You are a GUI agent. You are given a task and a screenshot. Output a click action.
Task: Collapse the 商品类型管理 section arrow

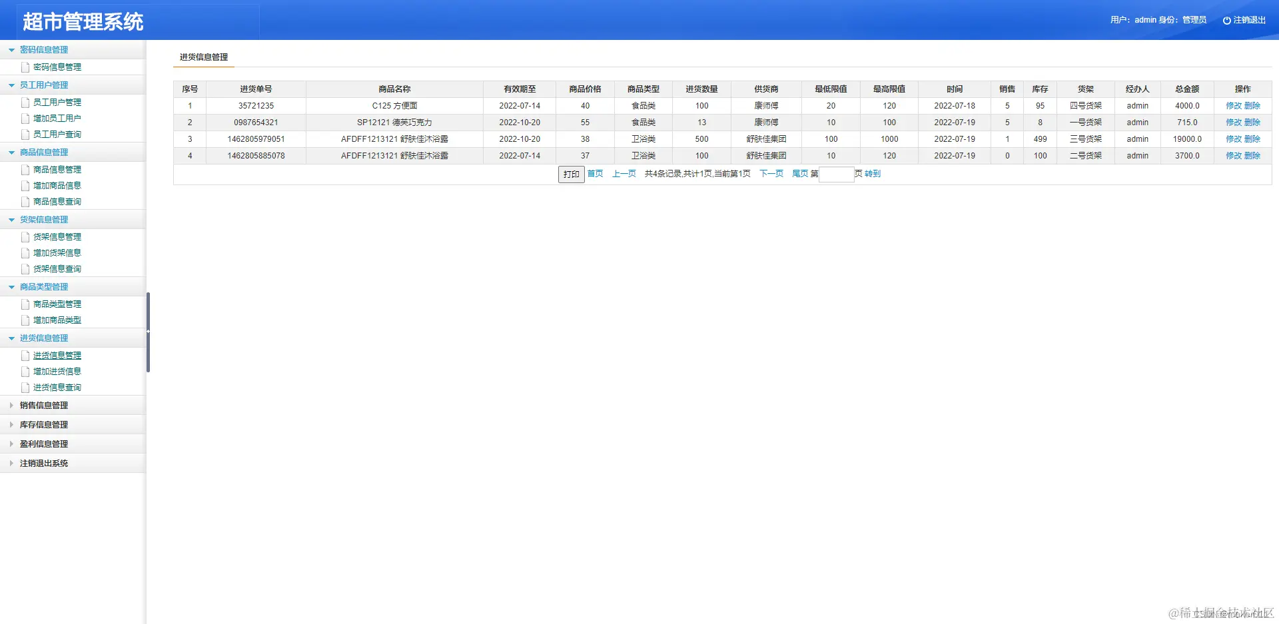point(11,287)
